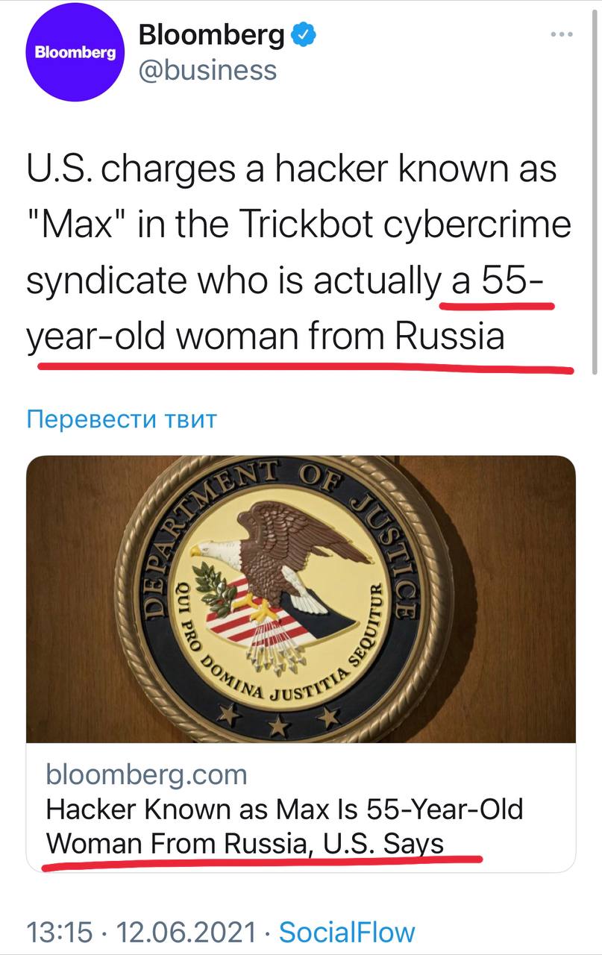This screenshot has height=955, width=602.
Task: Click the blue verified badge
Action: pyautogui.click(x=304, y=34)
